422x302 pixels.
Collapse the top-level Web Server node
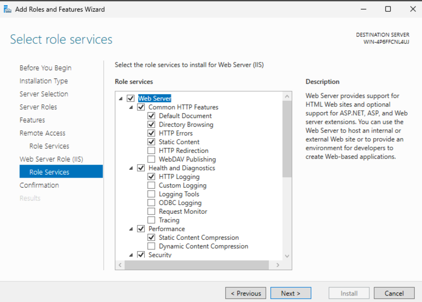[121, 99]
